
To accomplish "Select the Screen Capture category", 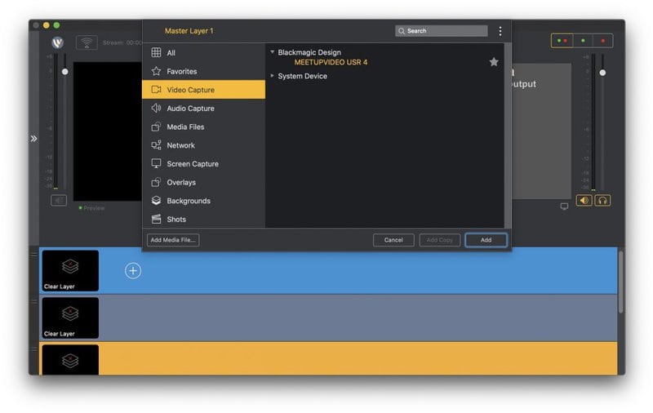I will tap(193, 164).
